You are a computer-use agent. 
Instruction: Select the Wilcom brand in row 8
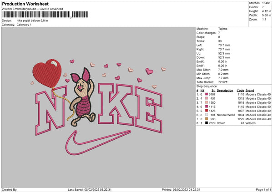click(251, 123)
